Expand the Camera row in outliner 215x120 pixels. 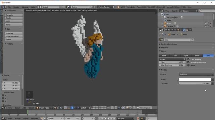point(162,26)
